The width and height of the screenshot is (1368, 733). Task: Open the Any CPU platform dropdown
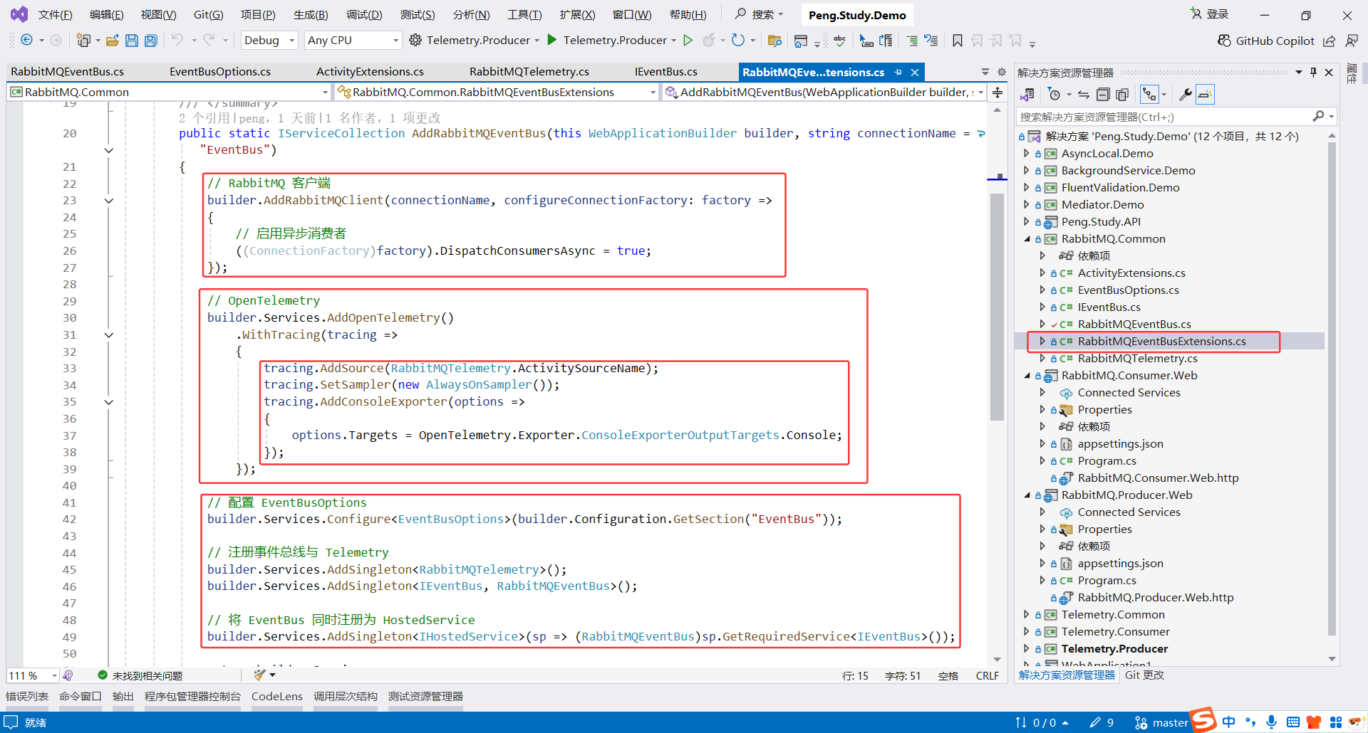(353, 40)
